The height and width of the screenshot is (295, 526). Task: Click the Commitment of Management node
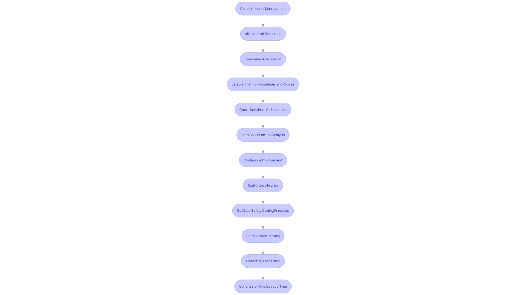click(263, 8)
